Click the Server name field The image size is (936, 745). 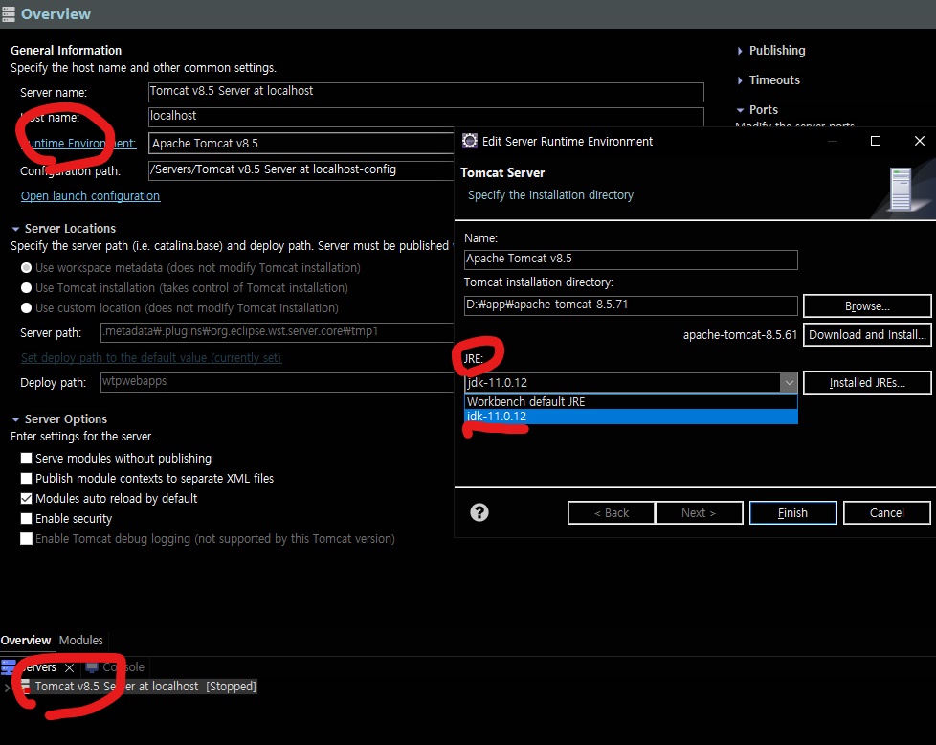426,91
